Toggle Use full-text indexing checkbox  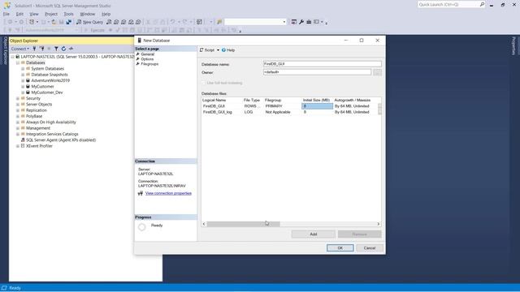tap(204, 83)
